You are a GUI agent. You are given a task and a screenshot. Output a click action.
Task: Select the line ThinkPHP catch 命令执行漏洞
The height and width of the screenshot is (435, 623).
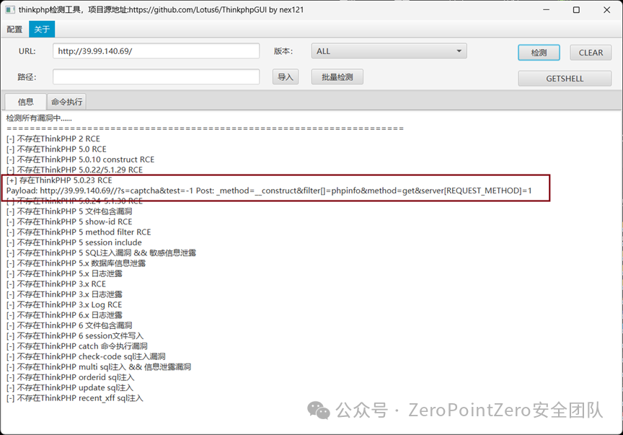(76, 346)
